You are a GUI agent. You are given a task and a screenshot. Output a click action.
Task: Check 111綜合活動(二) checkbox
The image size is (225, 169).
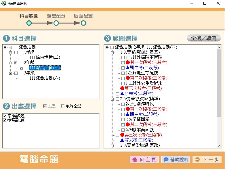click(x=21, y=57)
